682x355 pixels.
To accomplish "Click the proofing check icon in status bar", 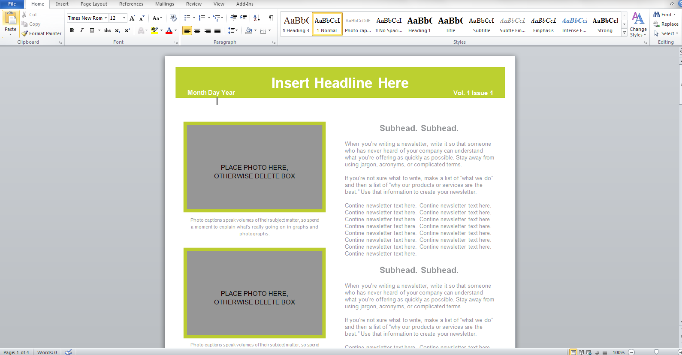I will tap(68, 352).
